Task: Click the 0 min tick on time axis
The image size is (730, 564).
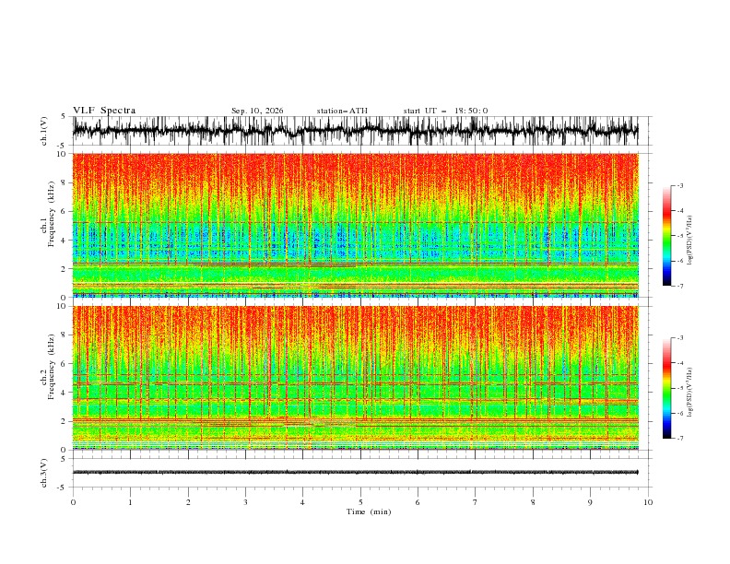Action: click(73, 502)
